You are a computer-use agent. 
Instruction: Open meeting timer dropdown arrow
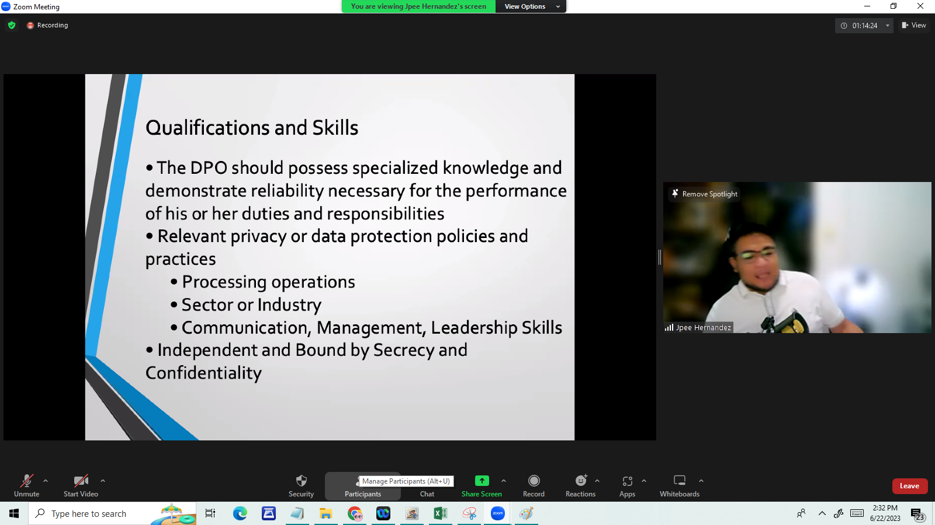pos(888,26)
